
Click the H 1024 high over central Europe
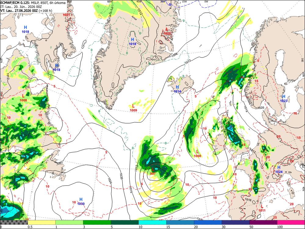coord(279,169)
